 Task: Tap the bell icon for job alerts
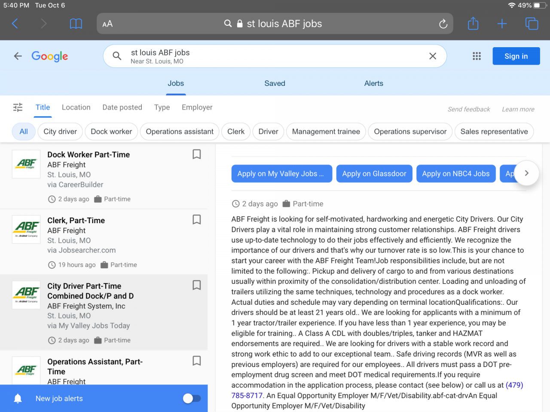coord(18,399)
